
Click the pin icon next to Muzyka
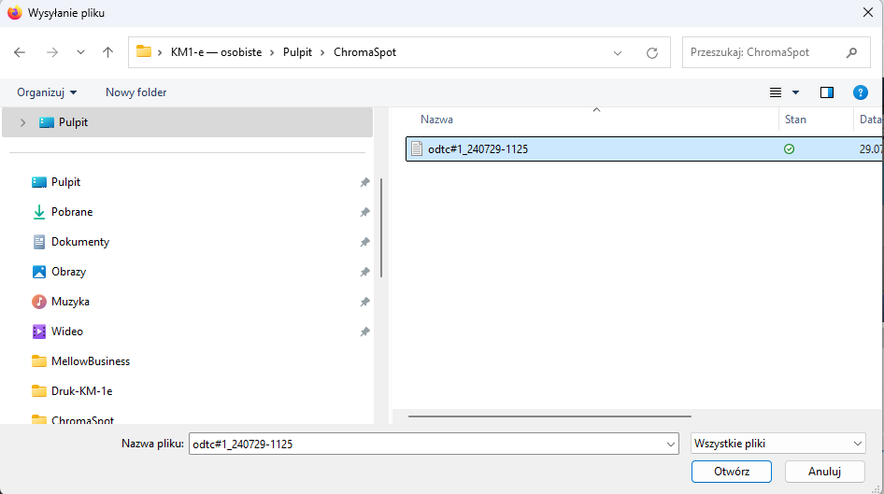pyautogui.click(x=364, y=302)
